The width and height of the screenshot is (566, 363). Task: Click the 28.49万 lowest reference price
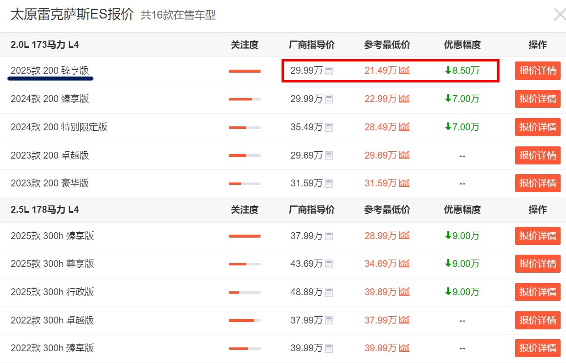[380, 127]
